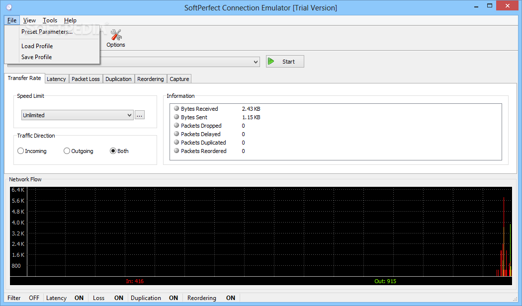
Task: Click the Packets Dropped label
Action: (x=201, y=126)
